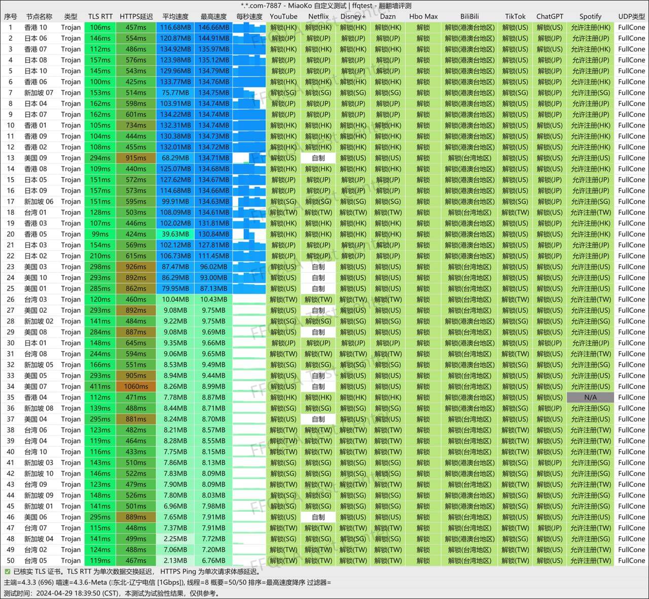The width and height of the screenshot is (649, 599).
Task: Select node name 新加坡 07 in the list
Action: 39,92
